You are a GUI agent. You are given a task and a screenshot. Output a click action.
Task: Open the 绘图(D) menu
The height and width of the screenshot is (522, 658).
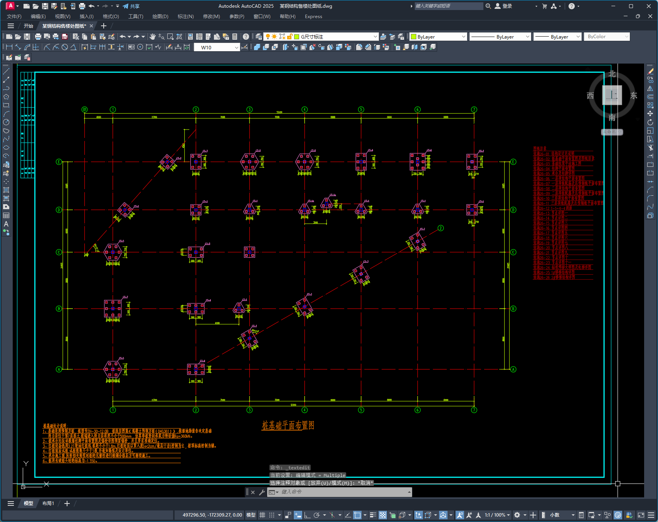(160, 17)
